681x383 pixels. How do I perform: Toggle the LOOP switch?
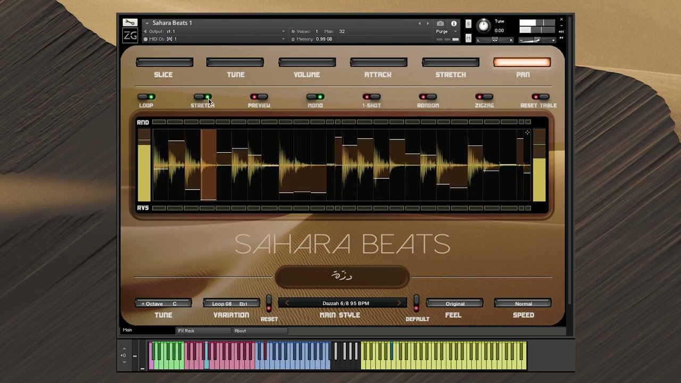146,97
